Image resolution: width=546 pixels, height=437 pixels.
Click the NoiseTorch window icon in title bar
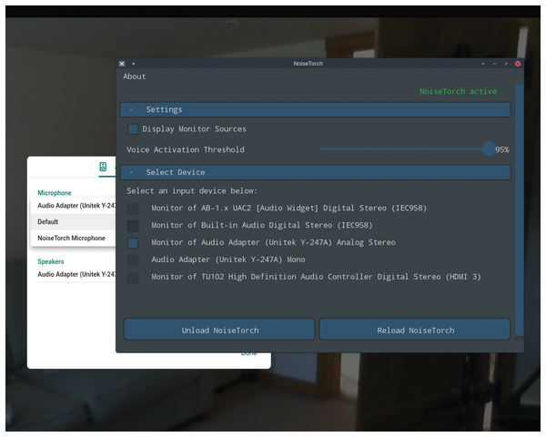(x=122, y=64)
